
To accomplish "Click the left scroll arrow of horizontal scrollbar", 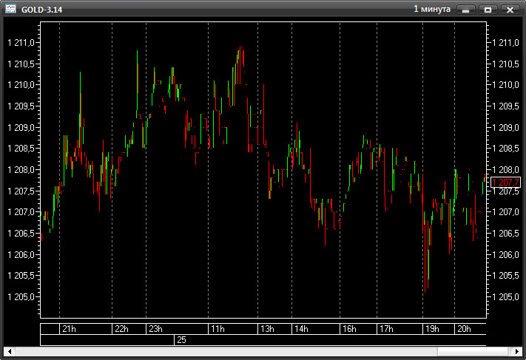I will (x=10, y=351).
